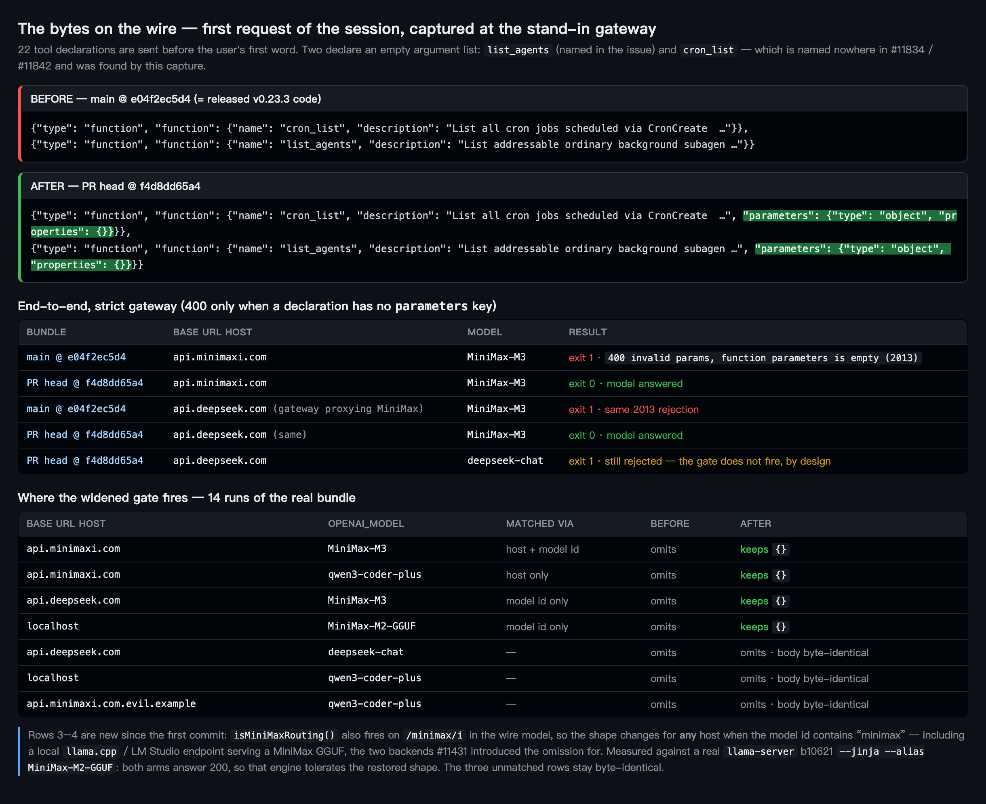
Task: Open main @ e04f2ec5d4 link in minimaxi row
Action: pos(76,357)
